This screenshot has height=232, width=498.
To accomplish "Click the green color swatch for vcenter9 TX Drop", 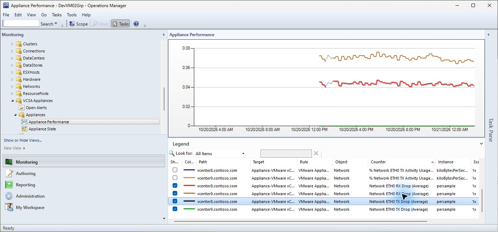I will pyautogui.click(x=189, y=209).
